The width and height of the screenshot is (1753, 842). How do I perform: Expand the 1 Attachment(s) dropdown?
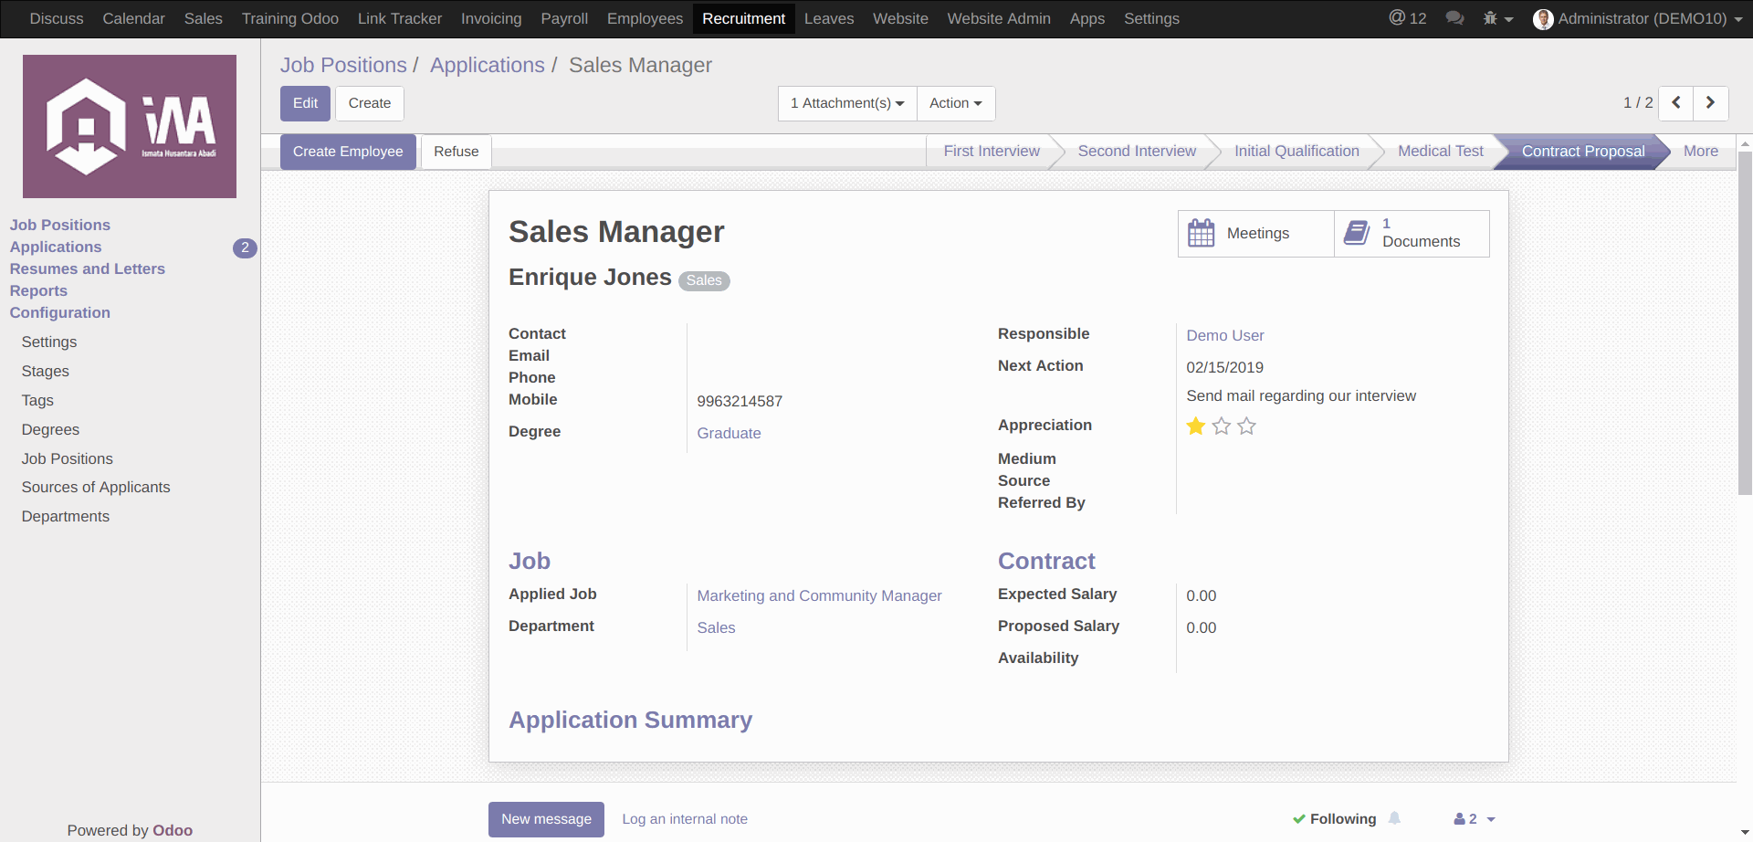pos(846,103)
